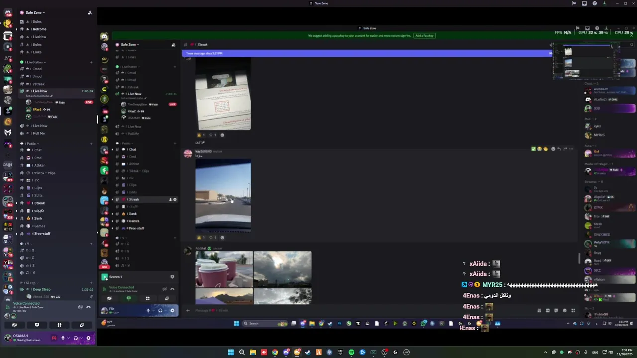Viewport: 637px width, 358px height.
Task: Open the Games channel
Action: (56, 226)
